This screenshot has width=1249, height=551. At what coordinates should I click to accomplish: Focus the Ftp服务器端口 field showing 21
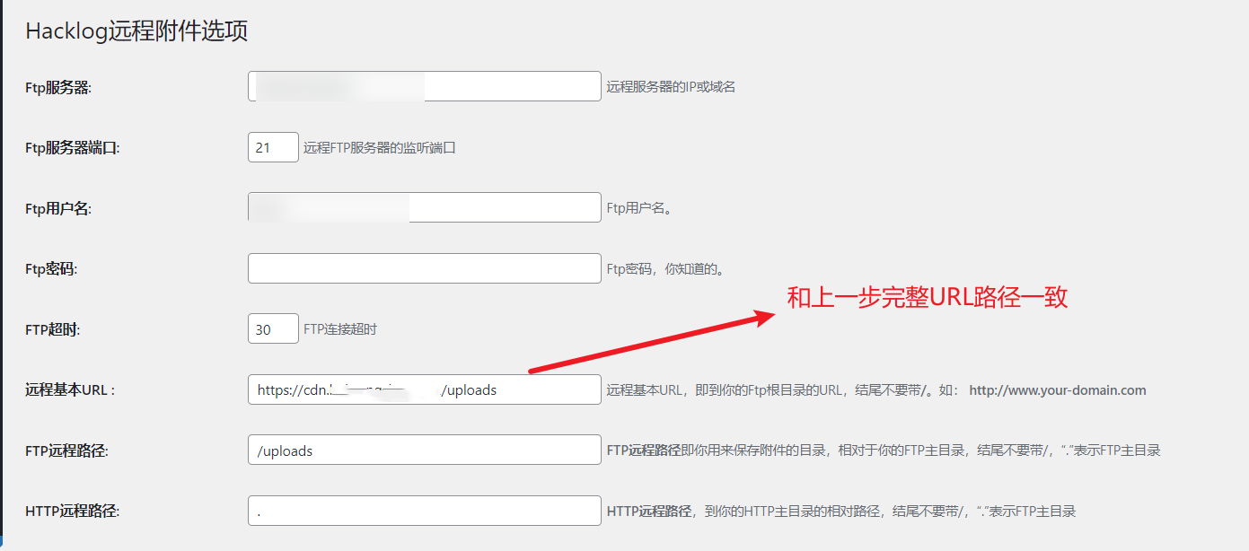[x=273, y=147]
